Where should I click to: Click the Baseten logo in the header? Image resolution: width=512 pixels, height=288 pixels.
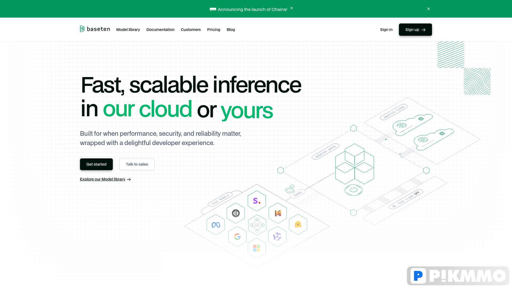point(95,29)
